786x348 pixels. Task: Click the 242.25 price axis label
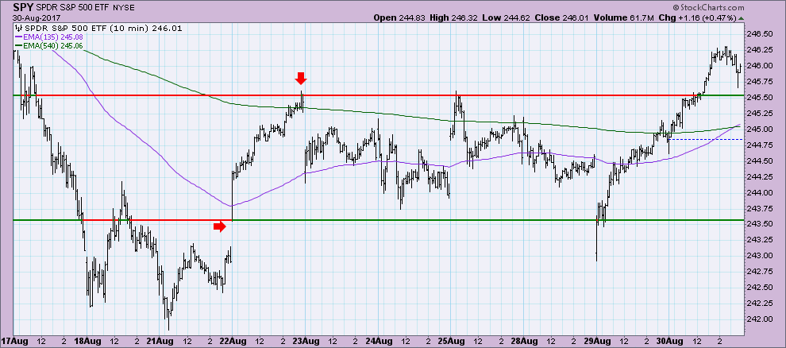758,304
